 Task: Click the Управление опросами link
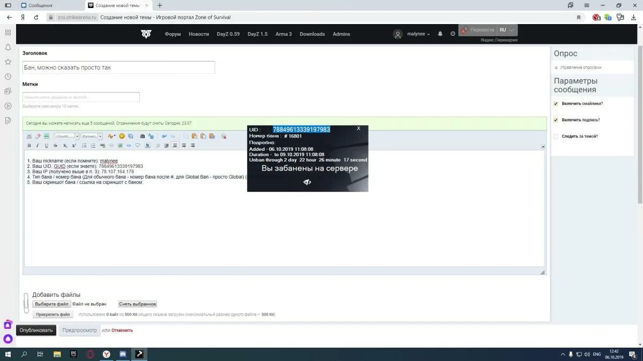(581, 67)
